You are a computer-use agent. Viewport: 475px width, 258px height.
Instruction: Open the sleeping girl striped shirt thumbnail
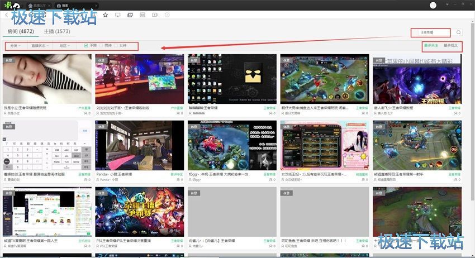pyautogui.click(x=47, y=79)
